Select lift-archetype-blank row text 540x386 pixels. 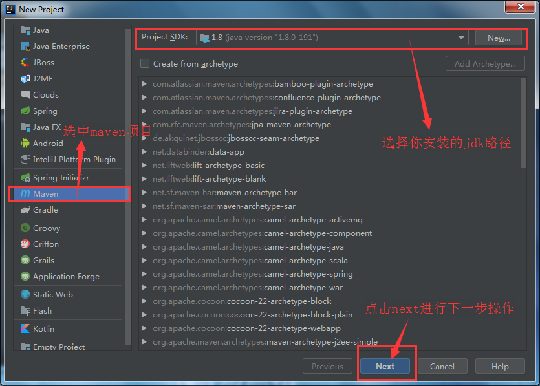(x=209, y=179)
